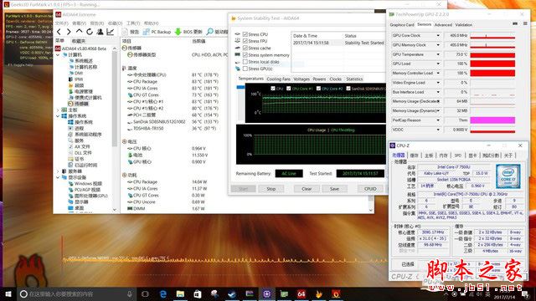Open Memory Controller Load dropdown arrow
536x301 pixels.
438,73
